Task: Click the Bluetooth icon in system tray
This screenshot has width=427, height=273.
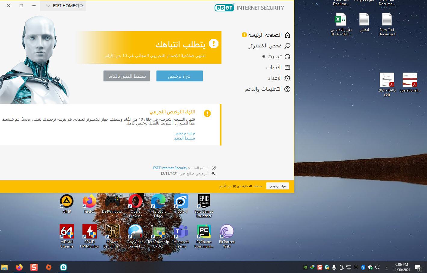Action: click(363, 267)
